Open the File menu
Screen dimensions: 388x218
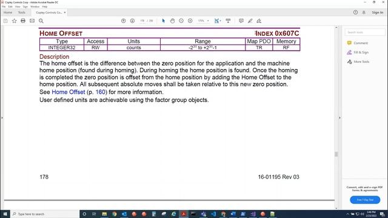4,7
